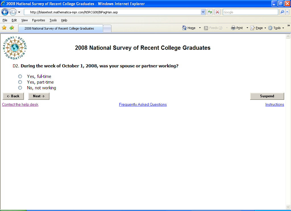Click the scrollbar down arrow
This screenshot has height=211, width=291.
pyautogui.click(x=288, y=207)
